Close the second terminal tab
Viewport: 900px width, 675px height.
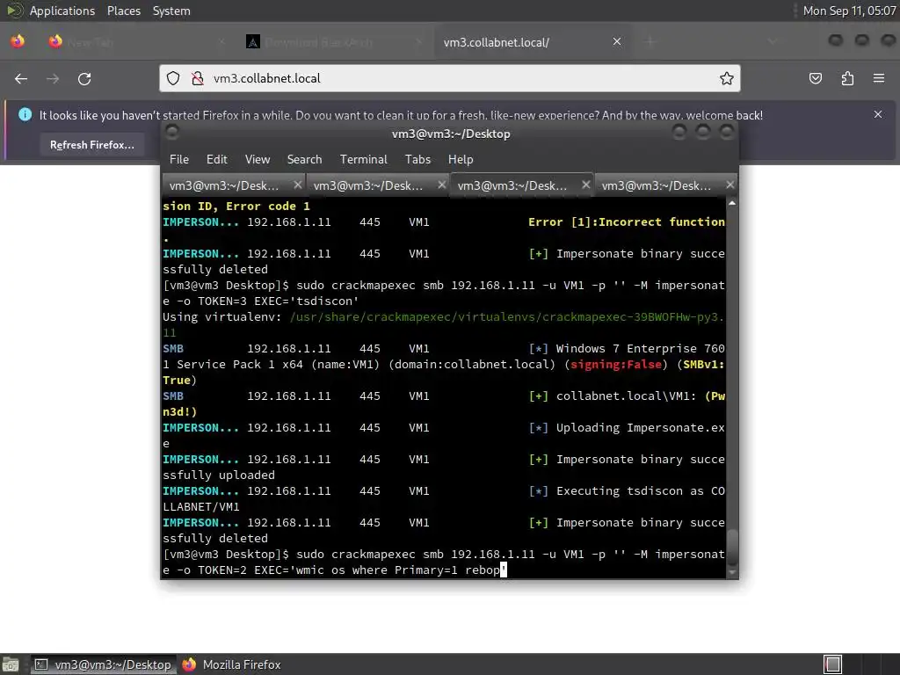tap(441, 185)
